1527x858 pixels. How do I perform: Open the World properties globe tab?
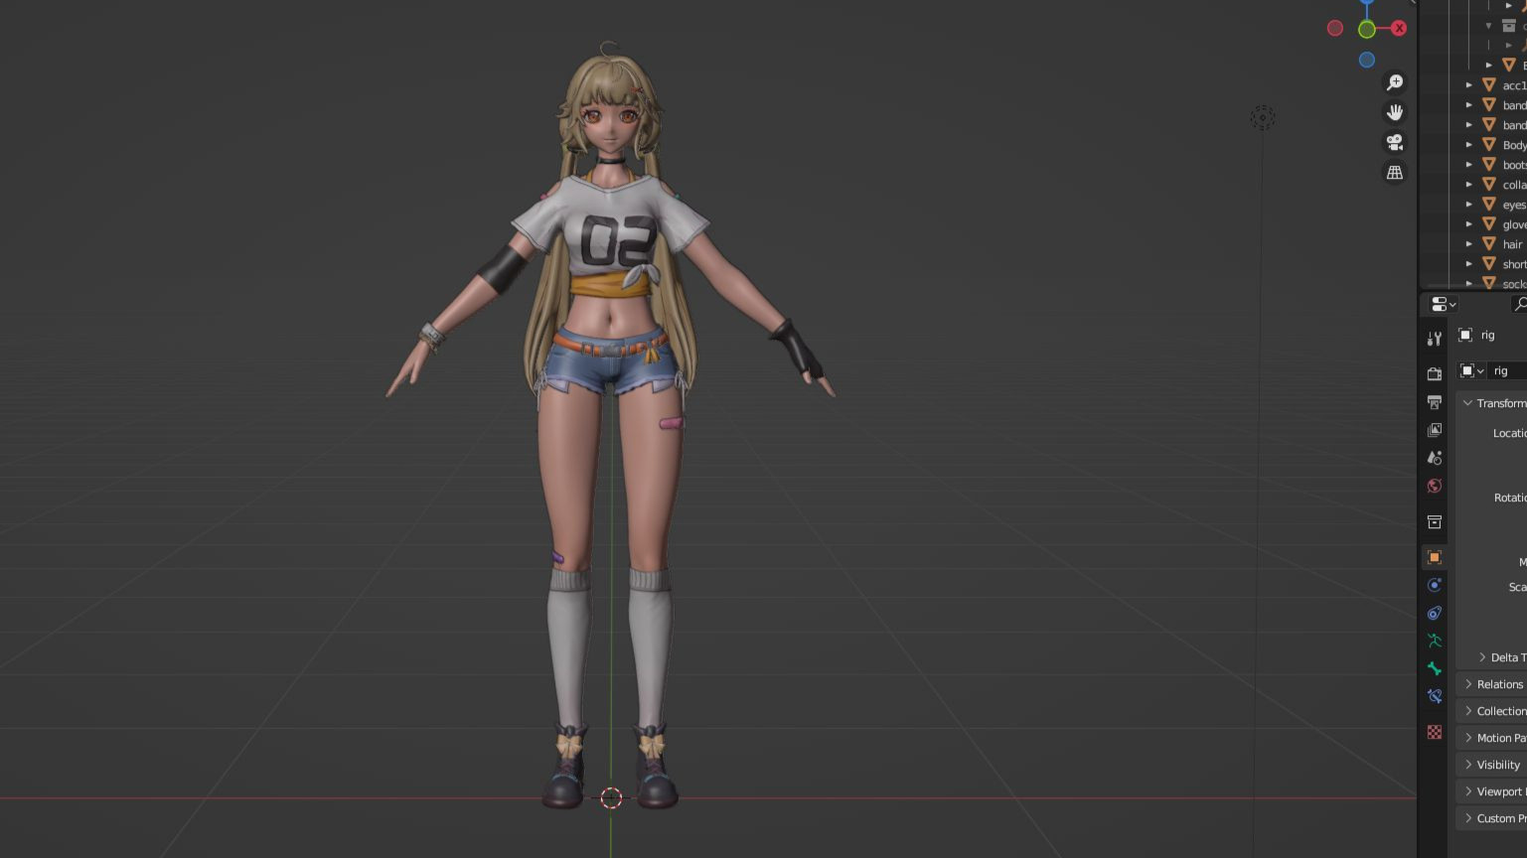coord(1435,486)
